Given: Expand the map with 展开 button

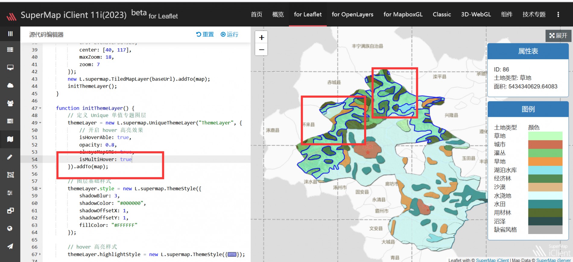Looking at the screenshot, I should point(558,36).
